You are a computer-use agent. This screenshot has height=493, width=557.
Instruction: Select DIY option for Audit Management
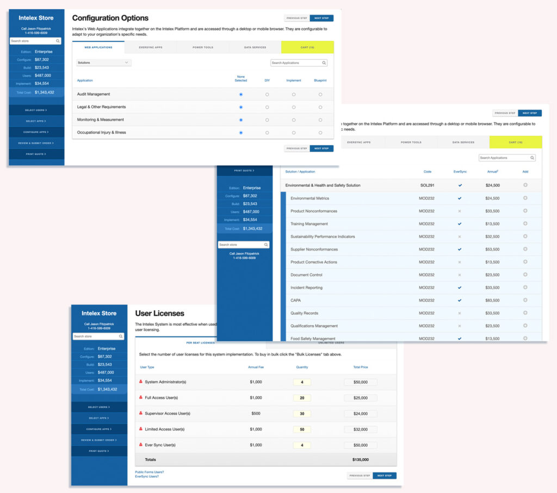point(267,95)
